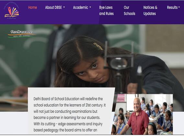Screen dimensions: 184x138
Task: Click the classroom photo with man in red shirt
Action: click(142, 114)
